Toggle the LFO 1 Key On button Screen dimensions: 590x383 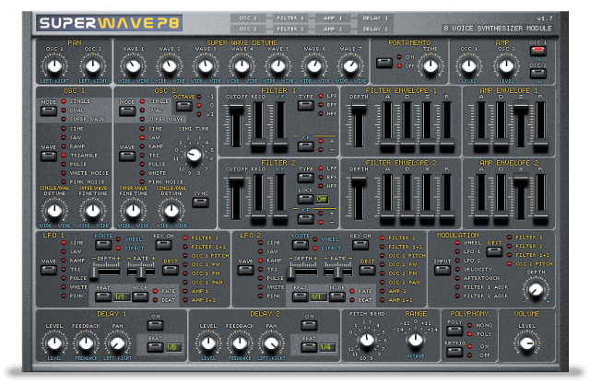click(x=164, y=245)
